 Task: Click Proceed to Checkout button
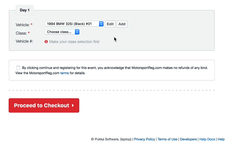pos(44,106)
